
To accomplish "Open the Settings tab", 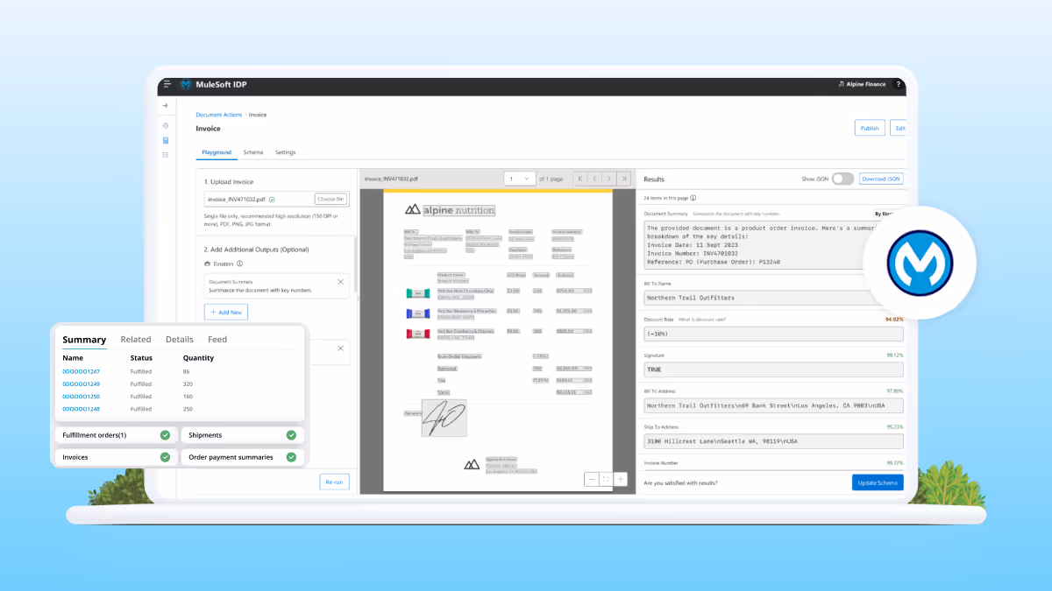I will pyautogui.click(x=285, y=152).
